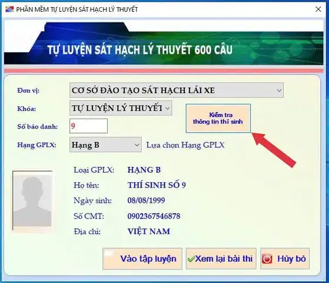Click the red power icon on Hủy bỏ
Image resolution: width=329 pixels, height=283 pixels.
click(x=267, y=259)
